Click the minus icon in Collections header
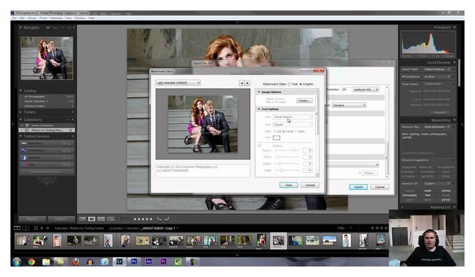Screen dimensions: 475x277 (67, 120)
